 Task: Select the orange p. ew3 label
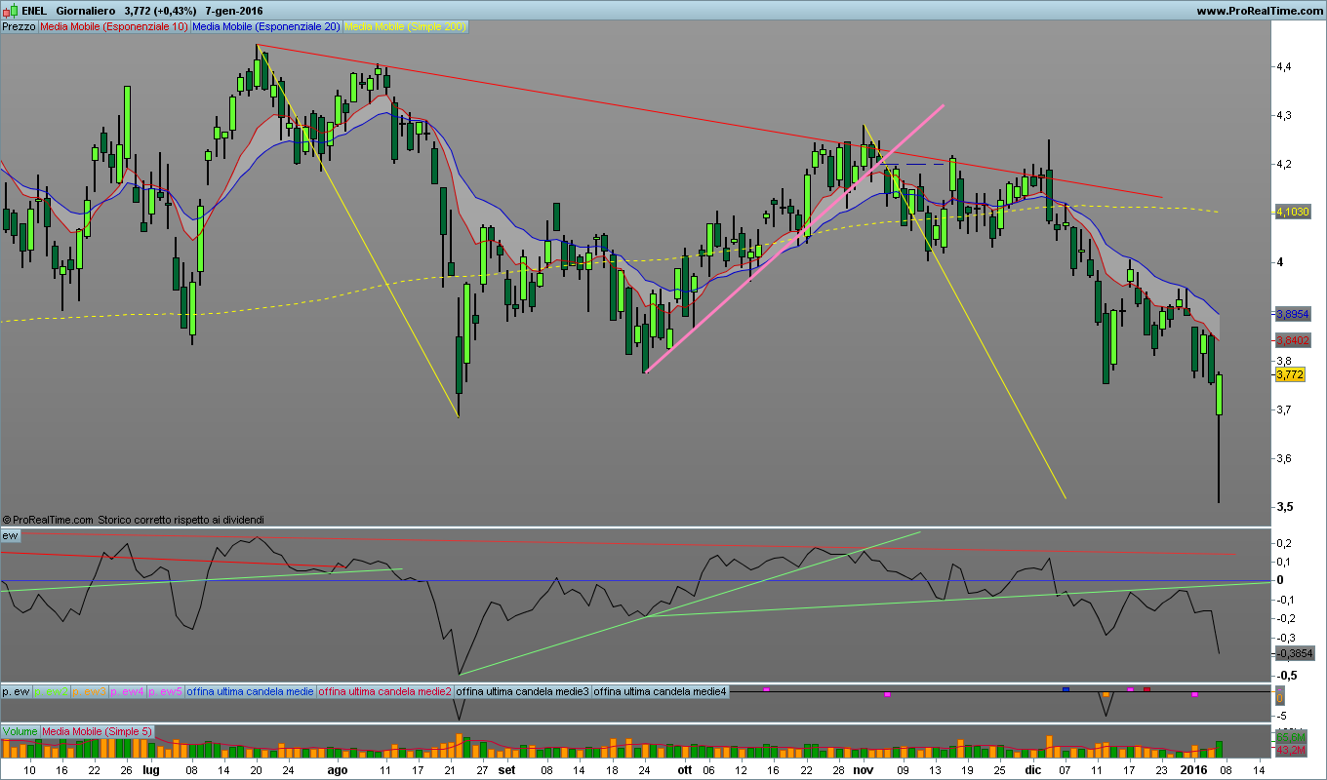tap(88, 691)
